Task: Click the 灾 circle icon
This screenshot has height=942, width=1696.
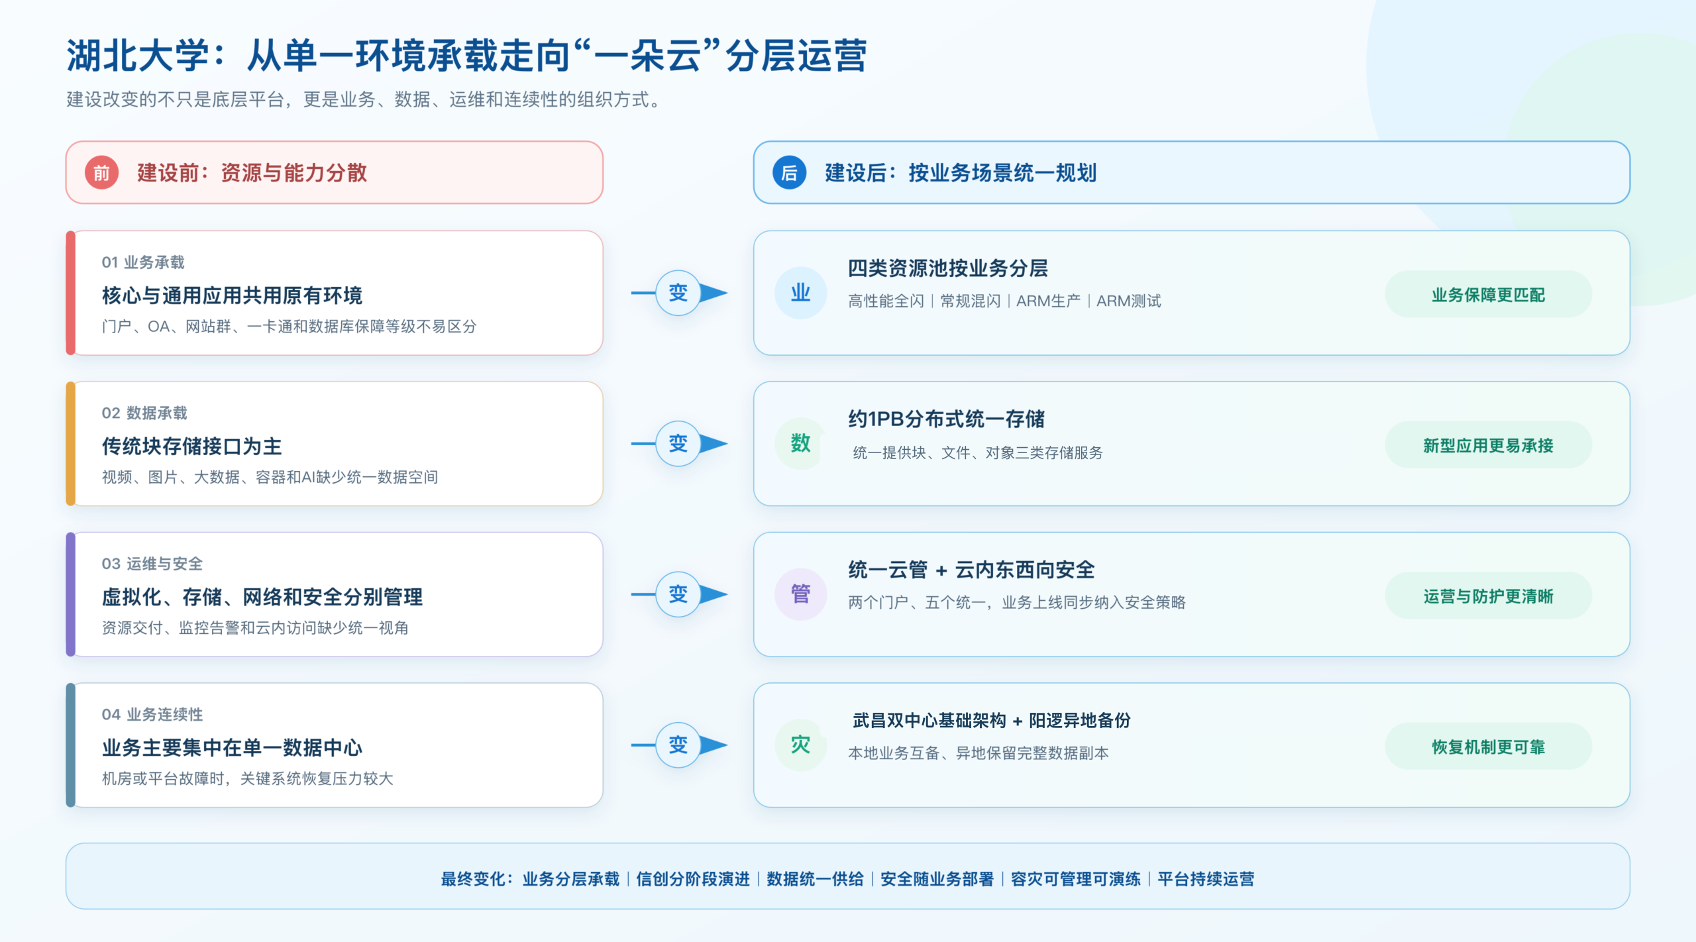Action: pyautogui.click(x=800, y=745)
